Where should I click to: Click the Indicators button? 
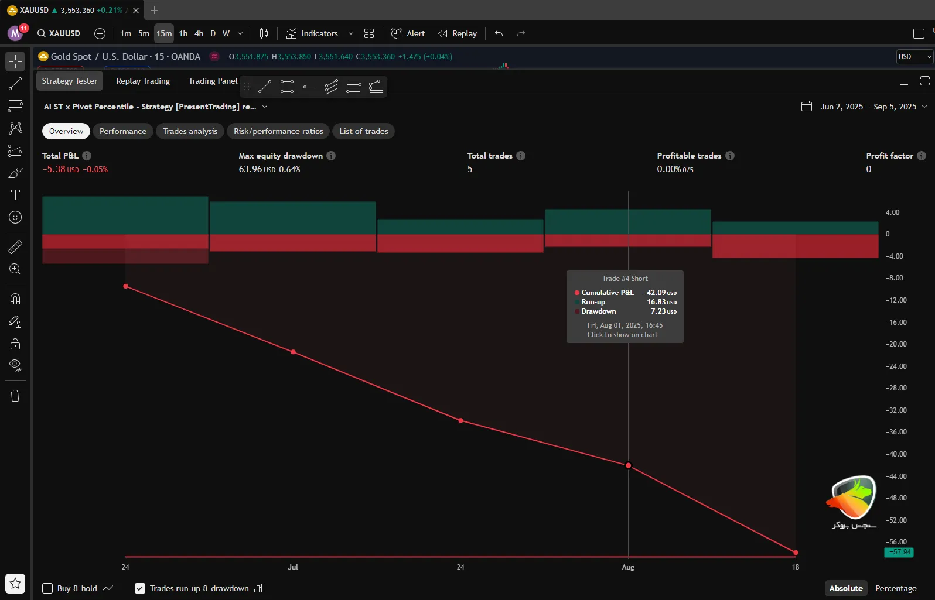(x=312, y=33)
